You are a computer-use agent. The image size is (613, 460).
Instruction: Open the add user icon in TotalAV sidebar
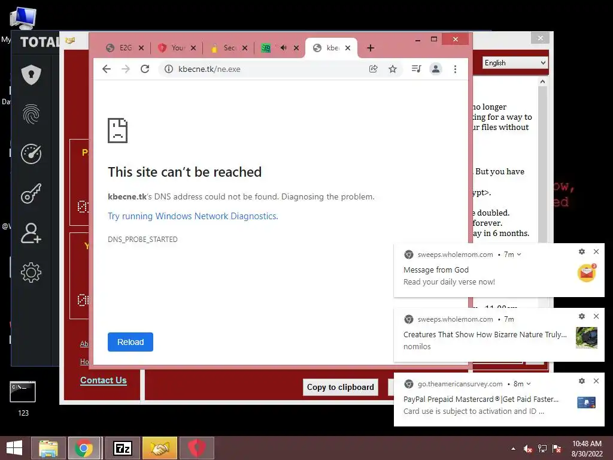click(x=31, y=233)
